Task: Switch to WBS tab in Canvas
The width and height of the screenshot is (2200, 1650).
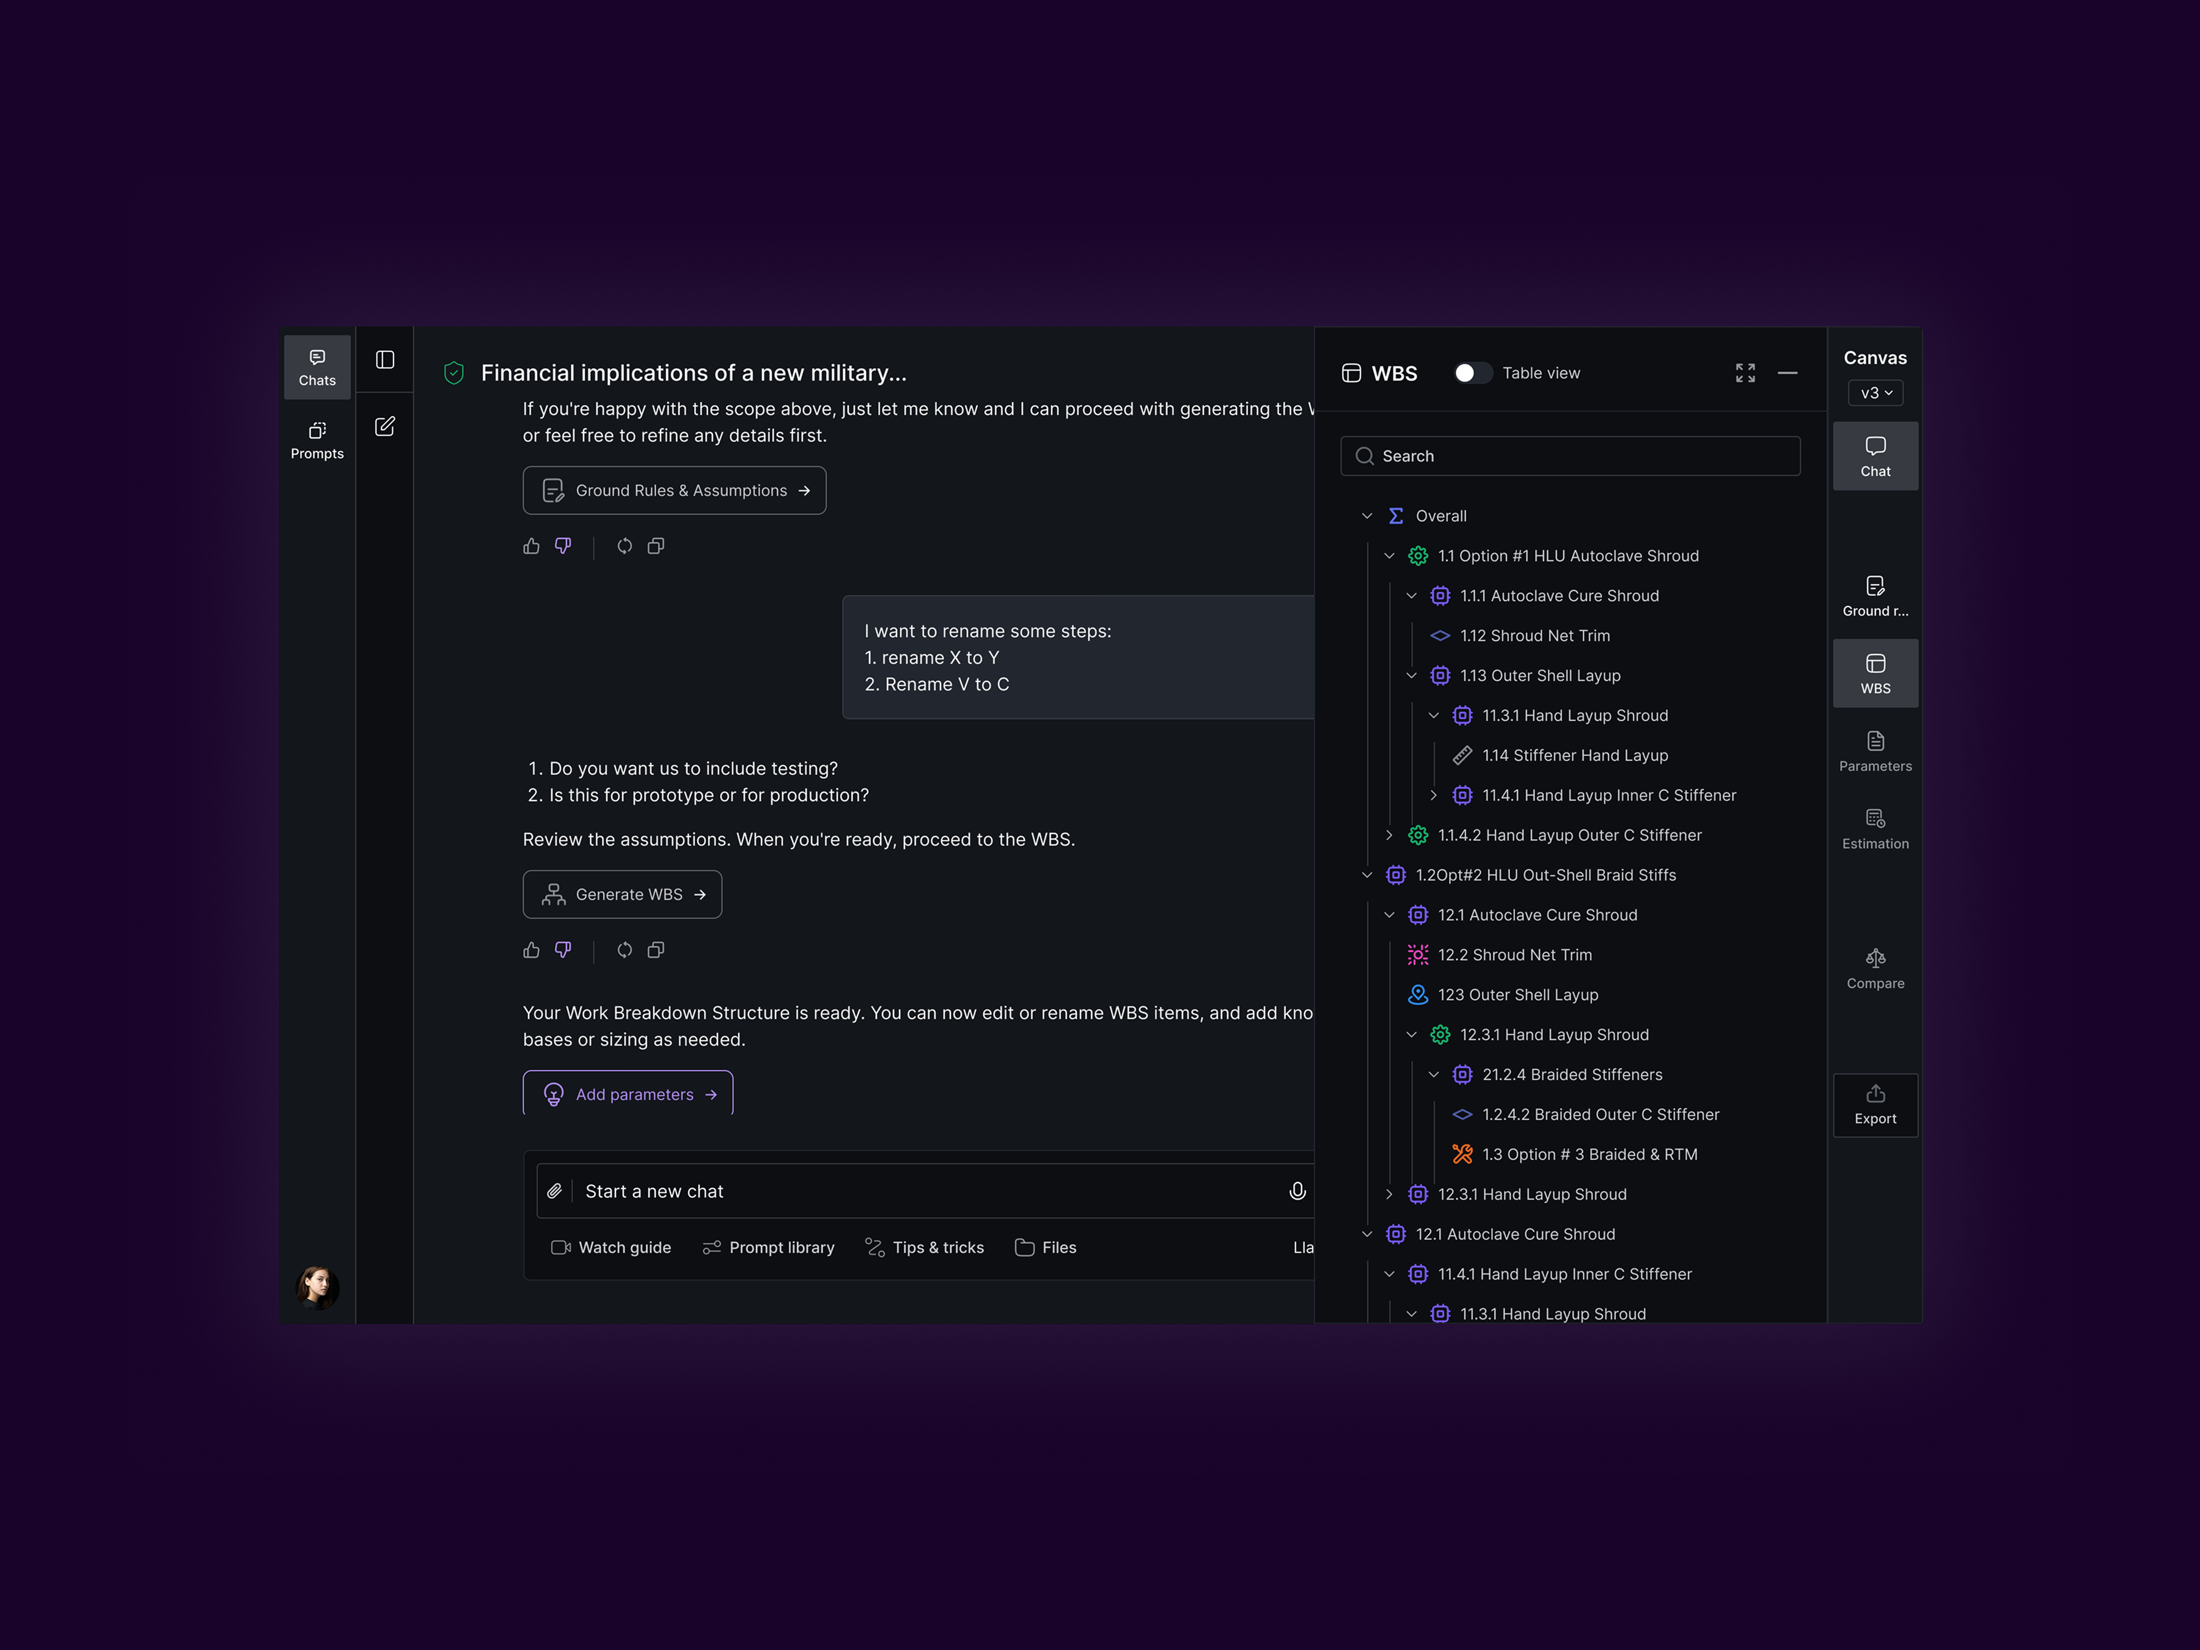Action: pyautogui.click(x=1875, y=673)
